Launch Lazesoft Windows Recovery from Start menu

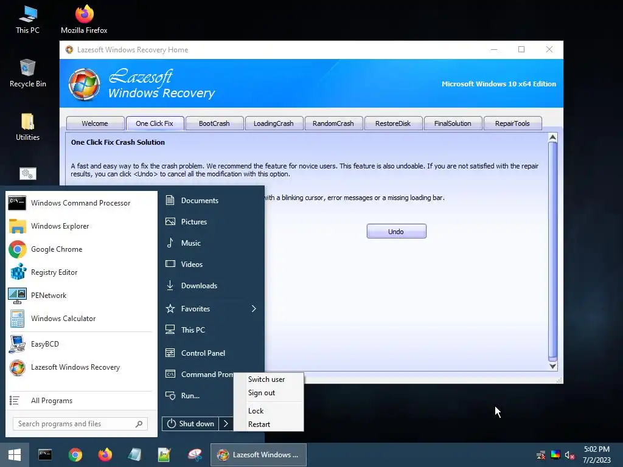(81, 367)
